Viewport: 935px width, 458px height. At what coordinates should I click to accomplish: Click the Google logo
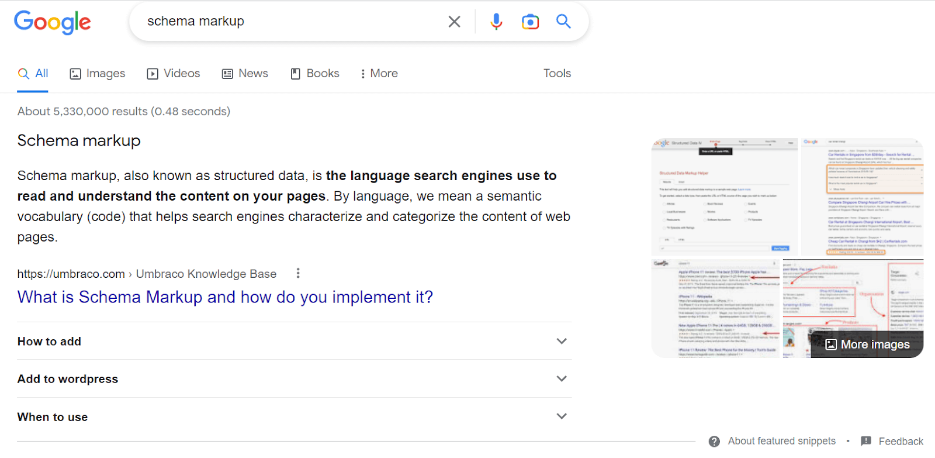(x=52, y=22)
